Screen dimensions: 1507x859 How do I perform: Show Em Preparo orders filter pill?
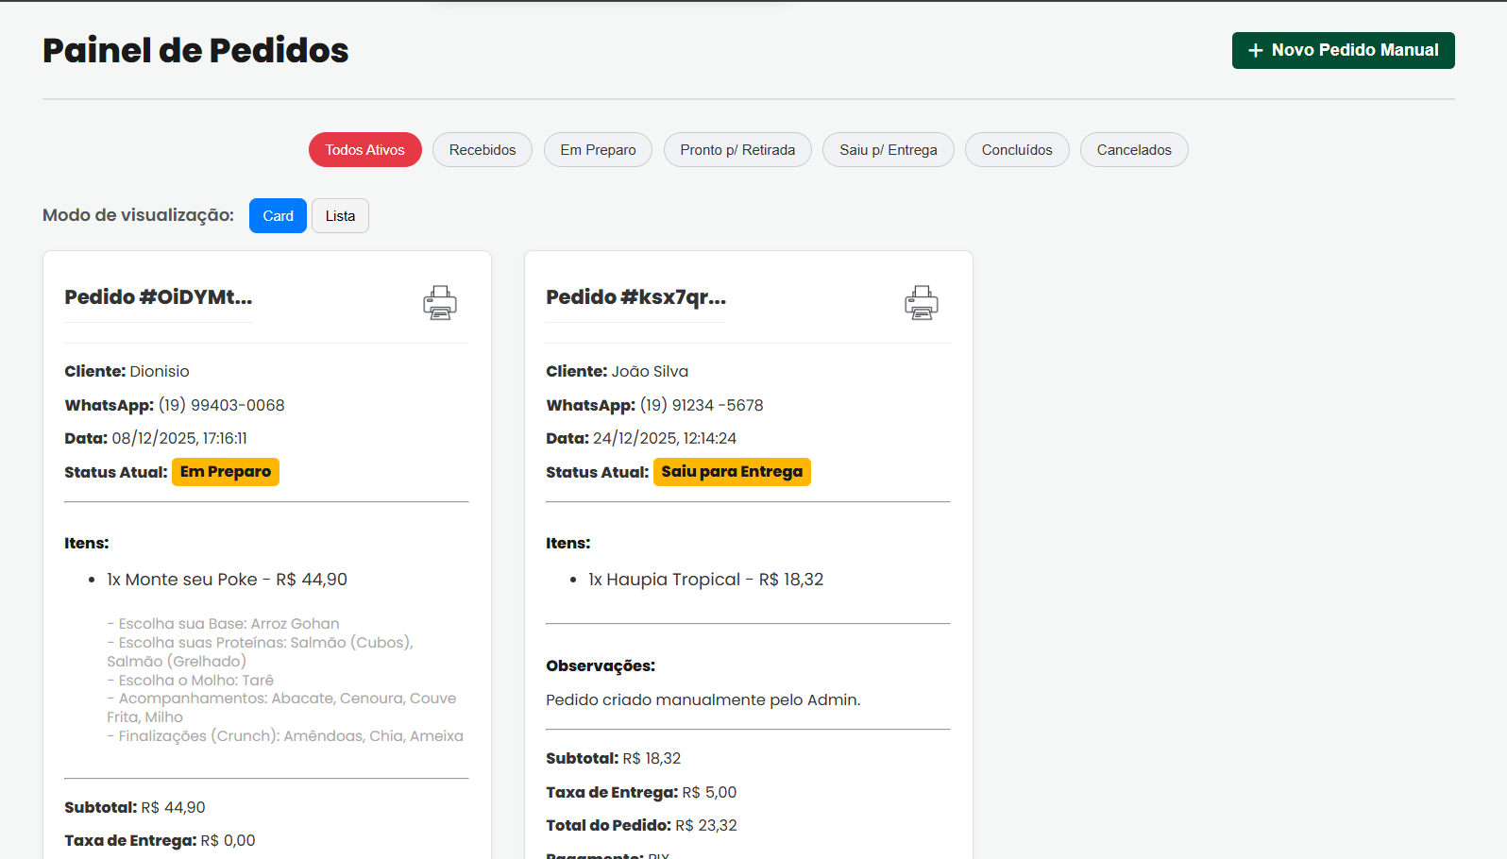[x=598, y=150]
